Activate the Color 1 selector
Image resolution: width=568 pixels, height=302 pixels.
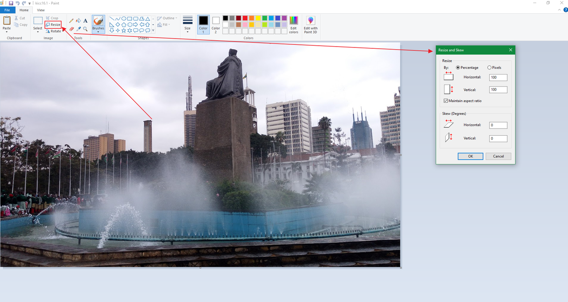click(x=203, y=25)
